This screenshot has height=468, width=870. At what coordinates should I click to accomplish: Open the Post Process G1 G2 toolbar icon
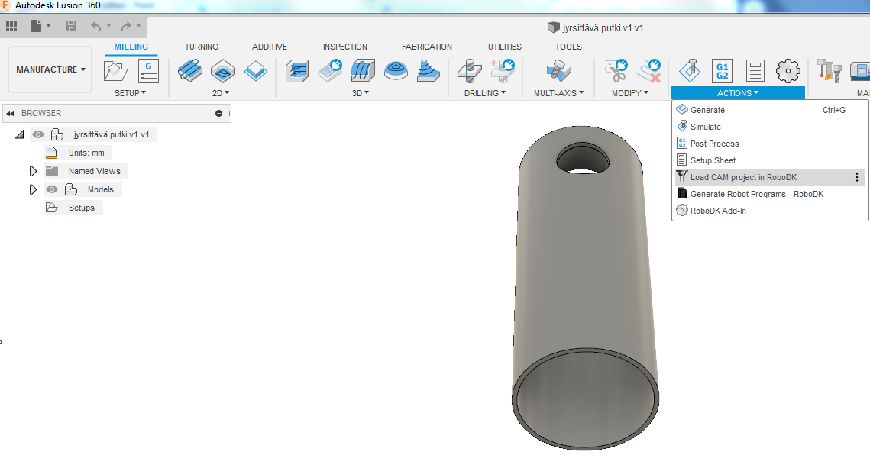point(722,71)
